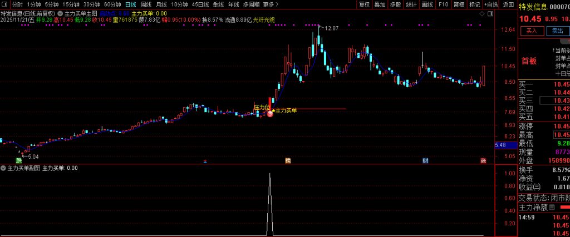Open the 更多 periods dropdown
The height and width of the screenshot is (237, 570).
271,4
